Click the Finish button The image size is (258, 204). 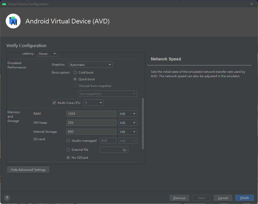coord(245,198)
